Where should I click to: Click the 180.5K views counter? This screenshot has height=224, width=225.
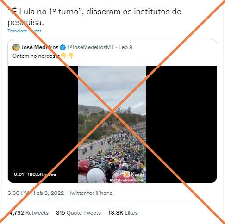42,174
